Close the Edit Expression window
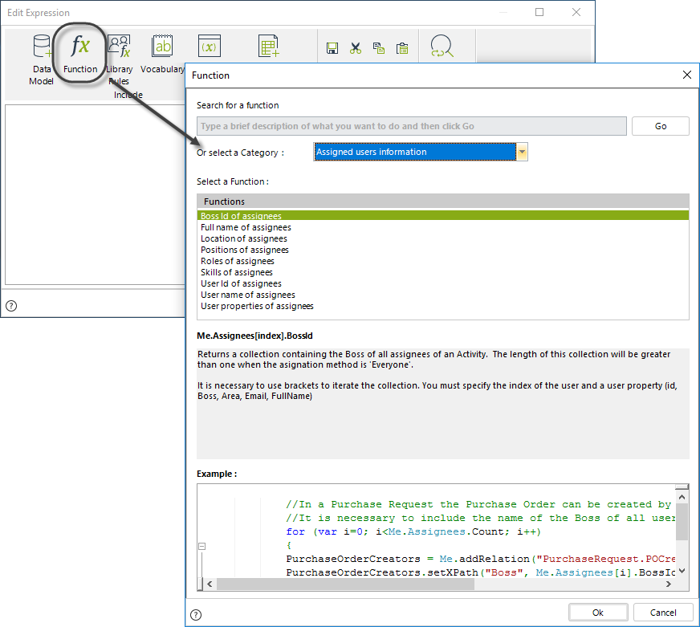The image size is (700, 627). [576, 13]
